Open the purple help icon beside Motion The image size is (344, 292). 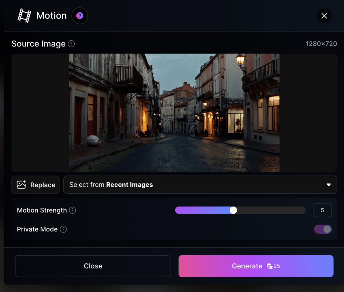pos(80,16)
